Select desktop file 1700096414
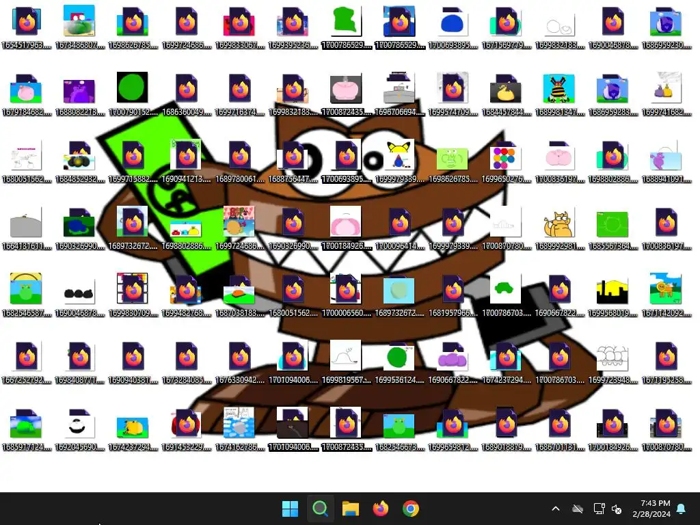The image size is (700, 525). pyautogui.click(x=399, y=228)
